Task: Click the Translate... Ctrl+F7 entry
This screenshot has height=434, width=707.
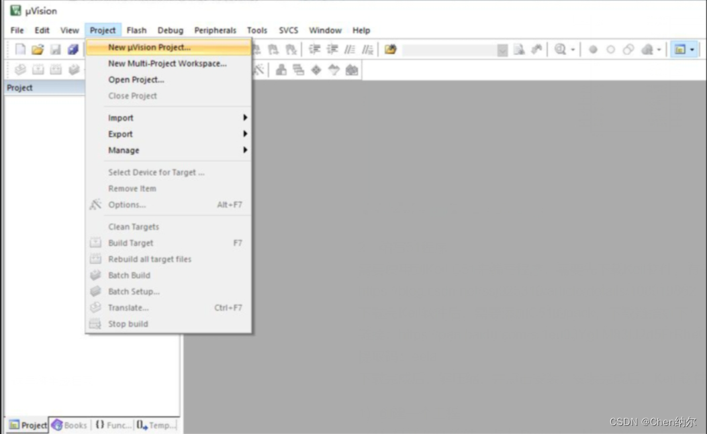Action: click(x=169, y=308)
